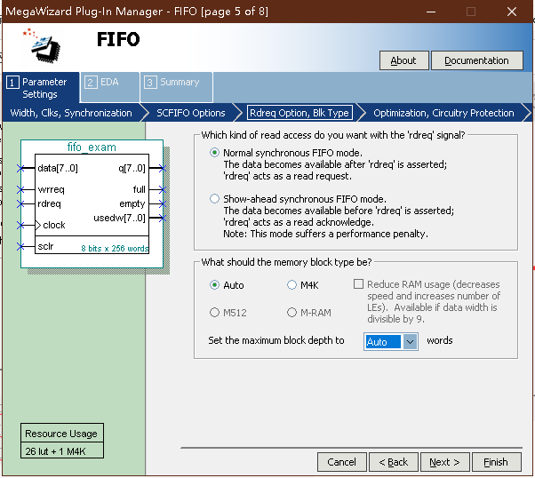
Task: Proceed with Next button
Action: pyautogui.click(x=445, y=462)
